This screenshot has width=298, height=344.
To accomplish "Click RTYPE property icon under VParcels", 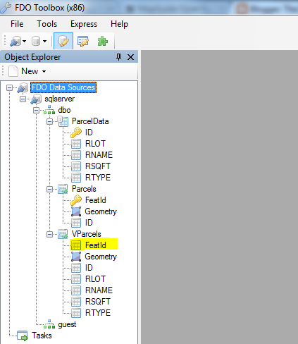I will [x=76, y=313].
